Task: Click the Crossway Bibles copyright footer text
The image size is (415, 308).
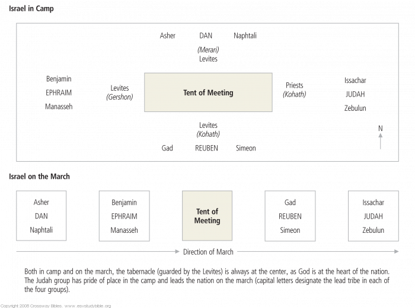Action: point(56,306)
